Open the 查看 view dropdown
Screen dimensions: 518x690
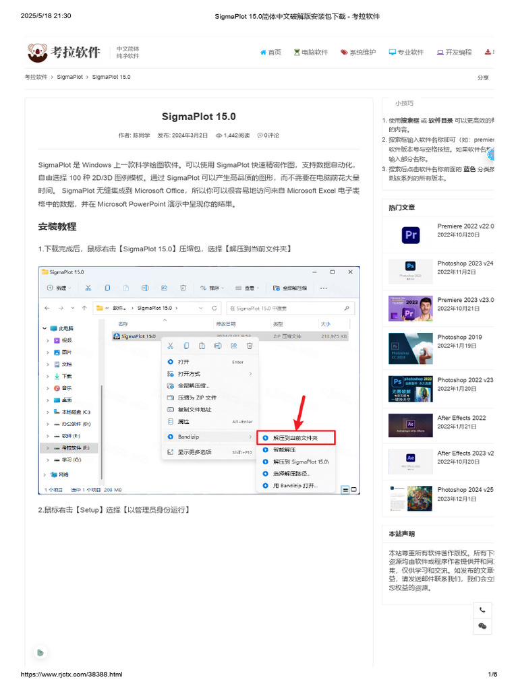[x=247, y=288]
